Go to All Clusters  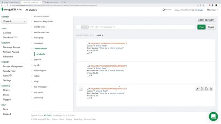(31, 10)
